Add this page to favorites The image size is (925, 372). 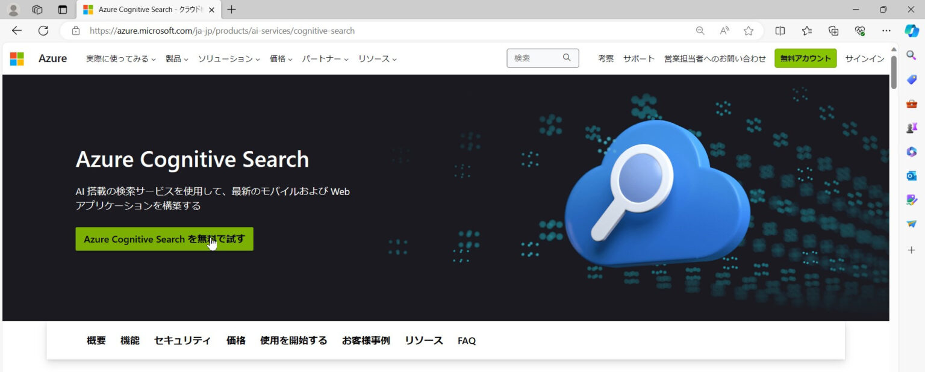coord(748,30)
